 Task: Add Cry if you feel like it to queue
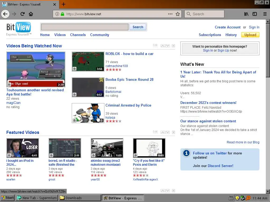(x=136, y=155)
